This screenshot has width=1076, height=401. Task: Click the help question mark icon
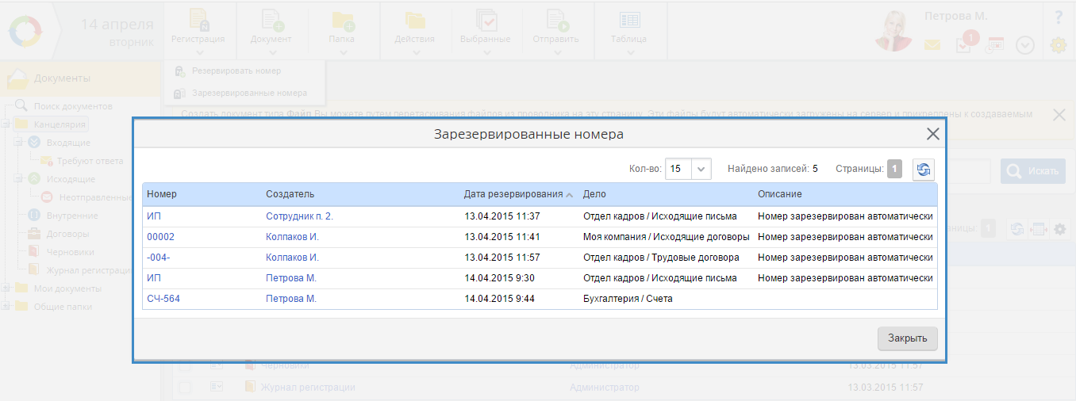click(x=1058, y=17)
